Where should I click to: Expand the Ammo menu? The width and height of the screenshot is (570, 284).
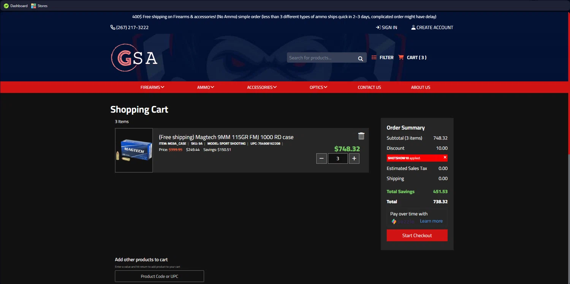pyautogui.click(x=206, y=87)
